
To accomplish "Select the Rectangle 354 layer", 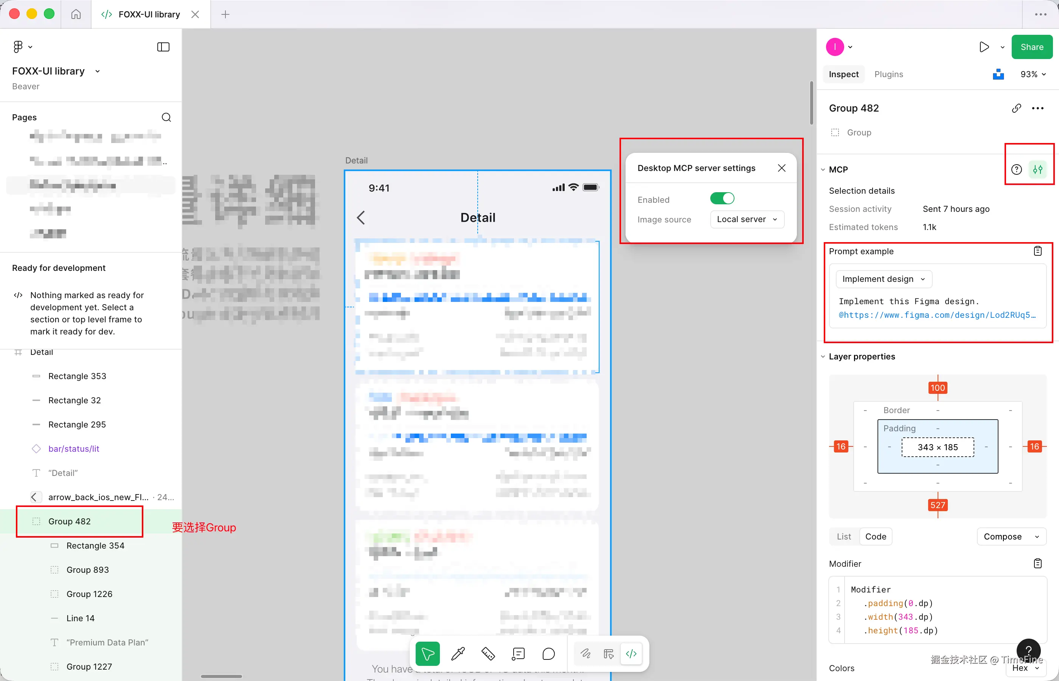I will [x=95, y=546].
